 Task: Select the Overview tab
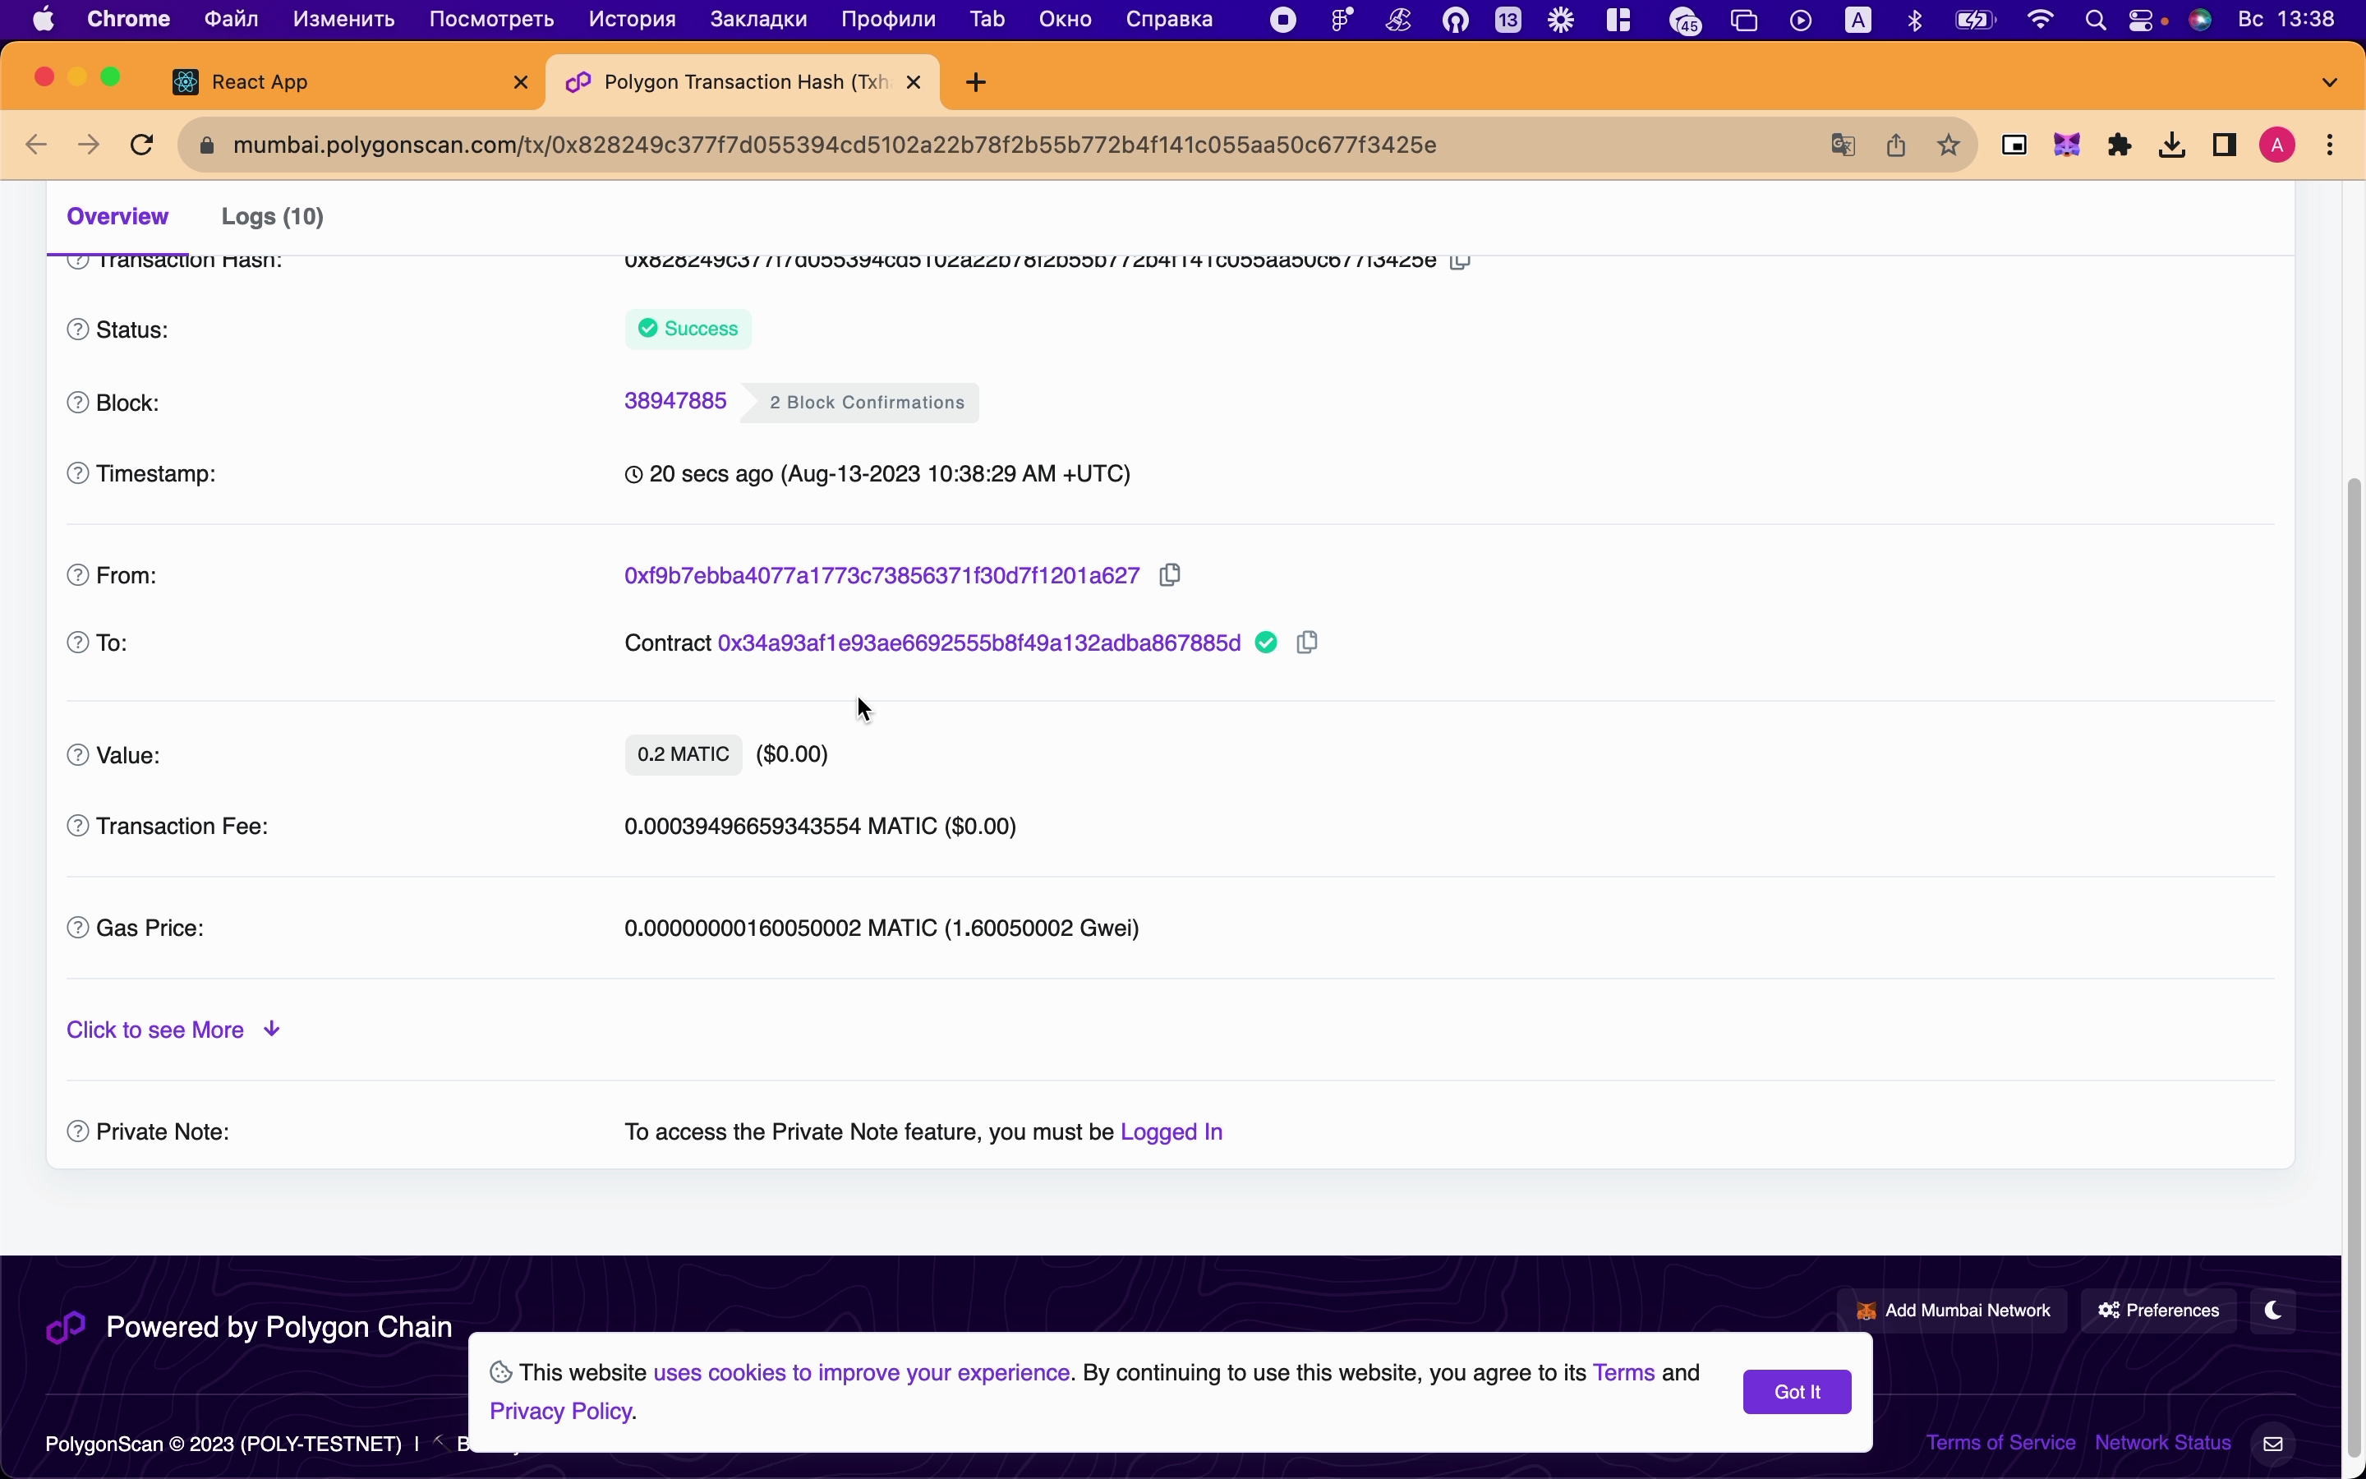117,216
